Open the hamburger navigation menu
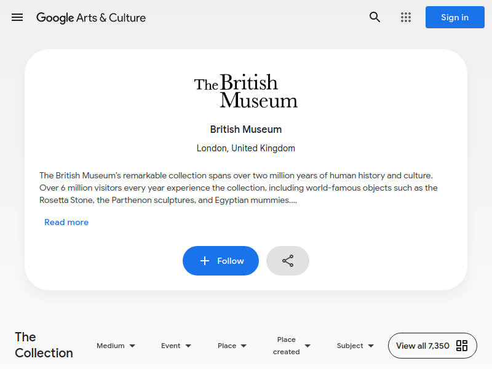 (17, 17)
